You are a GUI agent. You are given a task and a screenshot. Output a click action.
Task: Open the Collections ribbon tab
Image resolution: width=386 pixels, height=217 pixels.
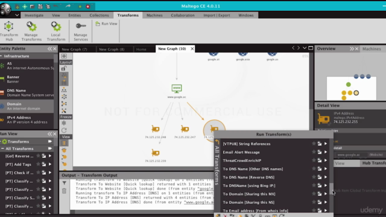99,15
